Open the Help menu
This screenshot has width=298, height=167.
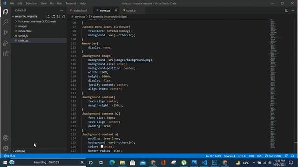(82, 3)
